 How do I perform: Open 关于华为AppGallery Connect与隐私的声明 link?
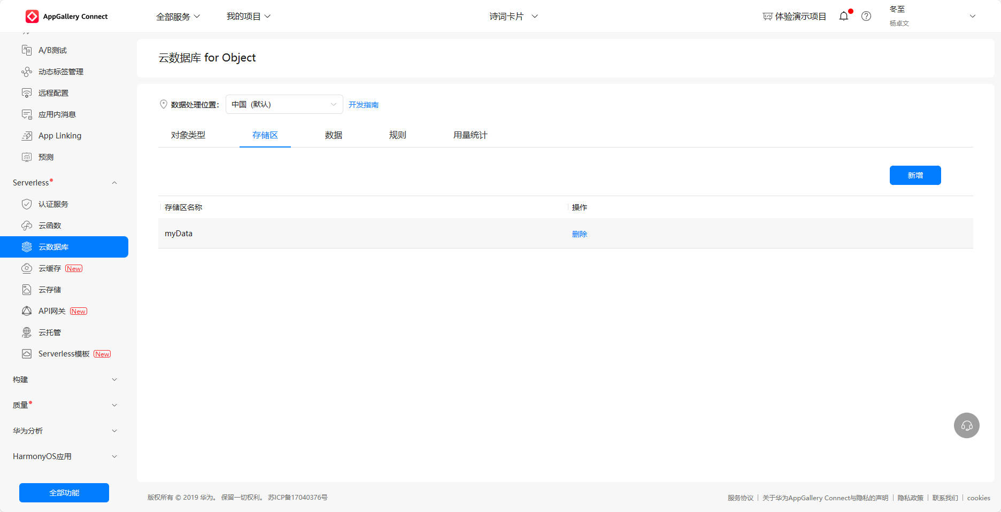826,498
